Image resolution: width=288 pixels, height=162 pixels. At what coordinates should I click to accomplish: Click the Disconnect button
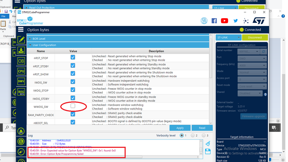[255, 37]
